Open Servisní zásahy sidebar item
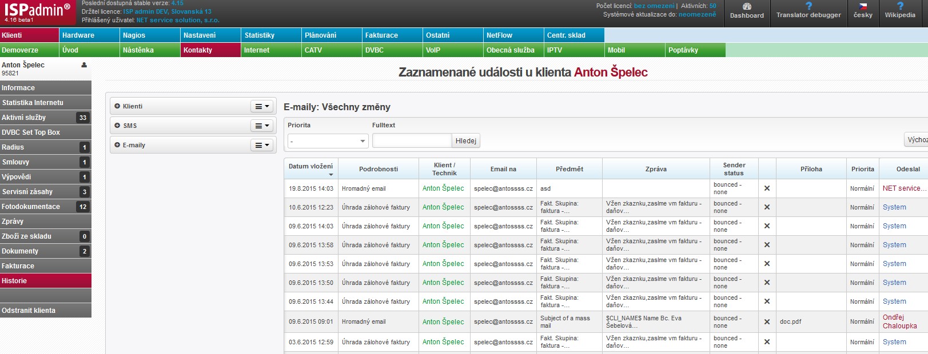This screenshot has height=354, width=928. tap(46, 192)
